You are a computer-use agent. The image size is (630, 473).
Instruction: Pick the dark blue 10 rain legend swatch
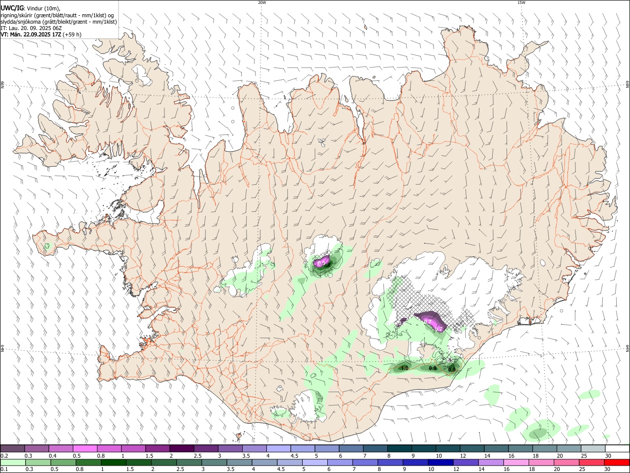coord(440,462)
